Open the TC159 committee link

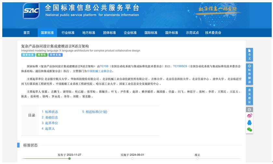tap(104, 66)
